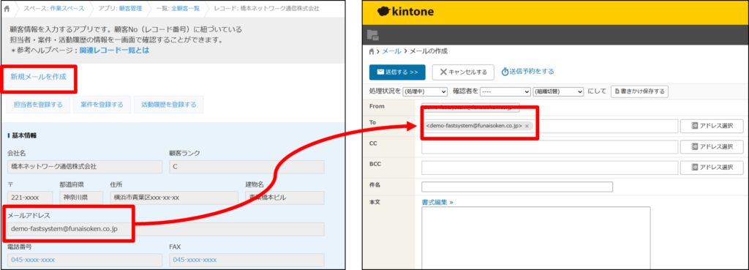Click the 顧客ランク field showing C

pyautogui.click(x=246, y=167)
